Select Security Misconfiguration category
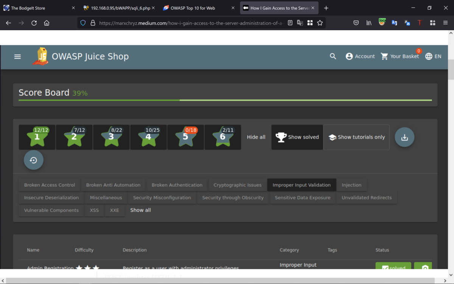The width and height of the screenshot is (454, 284). [x=162, y=198]
